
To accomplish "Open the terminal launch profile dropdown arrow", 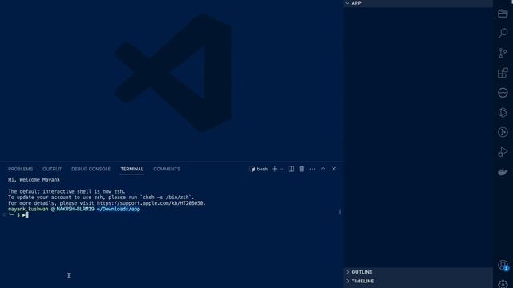I will [x=281, y=169].
